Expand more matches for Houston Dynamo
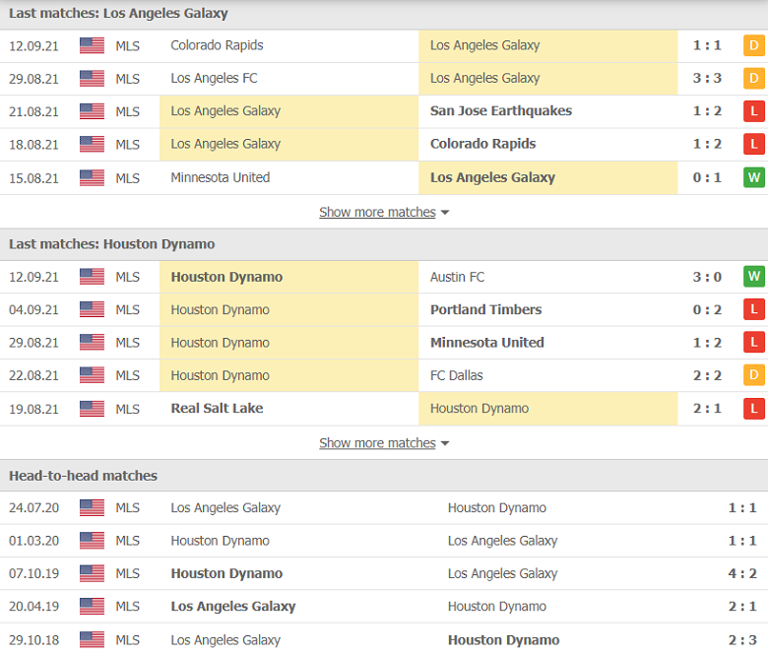Image resolution: width=768 pixels, height=655 pixels. (377, 443)
